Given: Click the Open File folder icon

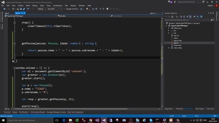Looking at the screenshot, I should [x=18, y=9].
